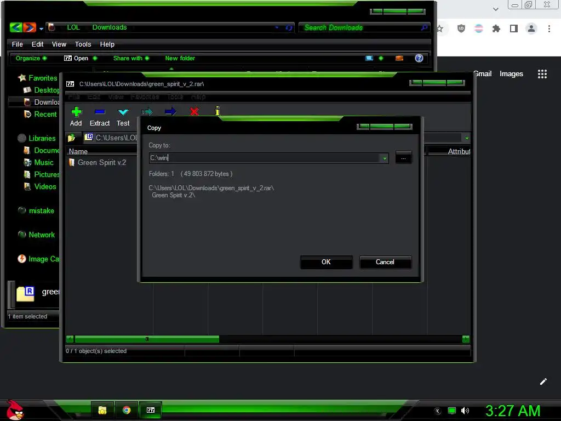Click the file explorer taskbar icon

[x=102, y=410]
